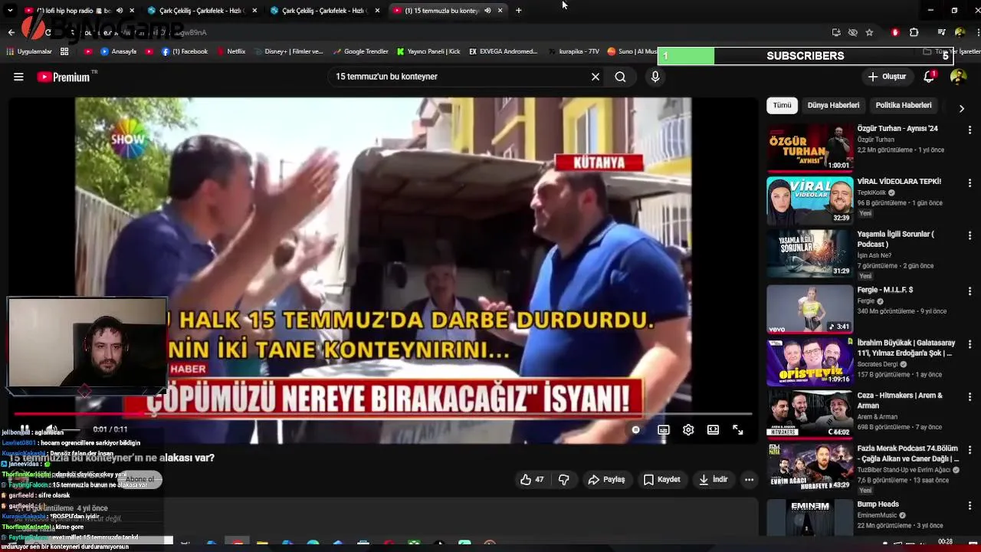Show next filter chips with arrow
Viewport: 981px width, 552px height.
pyautogui.click(x=961, y=108)
